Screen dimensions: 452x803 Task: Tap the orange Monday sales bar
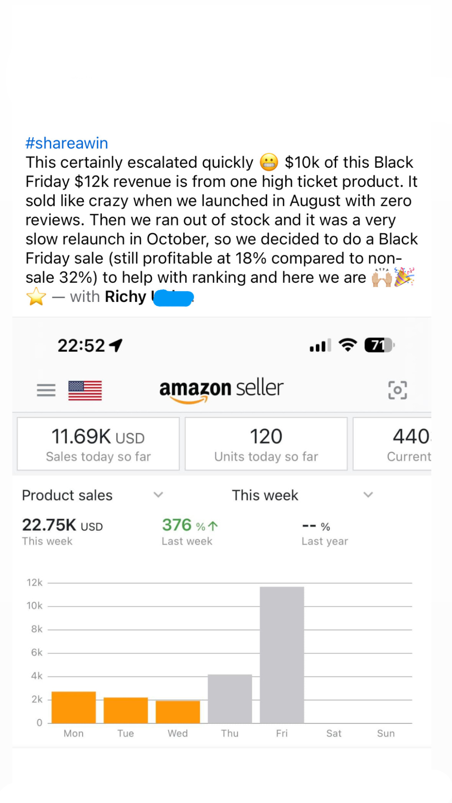74,707
